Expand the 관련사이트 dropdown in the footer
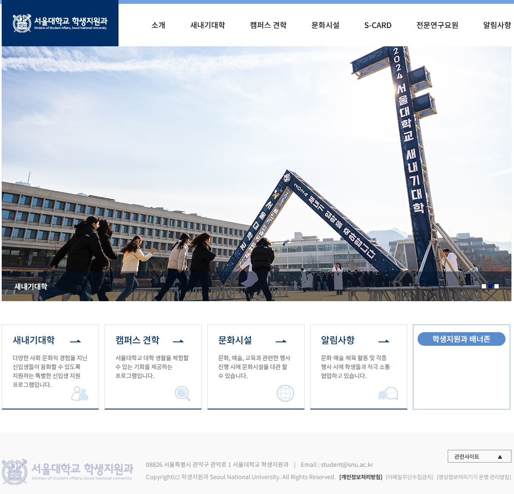The width and height of the screenshot is (514, 494). click(x=480, y=456)
